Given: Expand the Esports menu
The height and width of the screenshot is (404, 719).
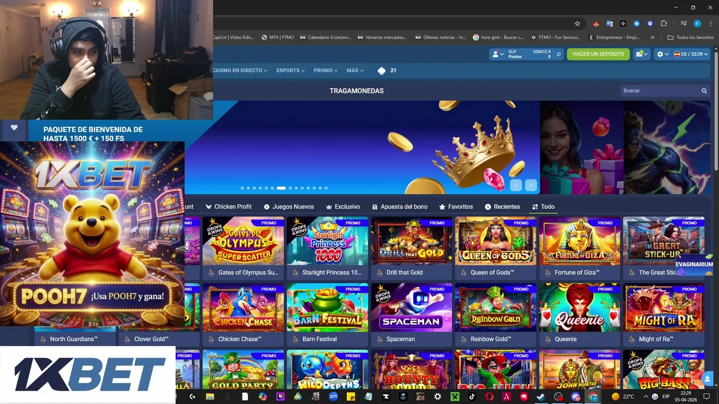Looking at the screenshot, I should click(290, 71).
